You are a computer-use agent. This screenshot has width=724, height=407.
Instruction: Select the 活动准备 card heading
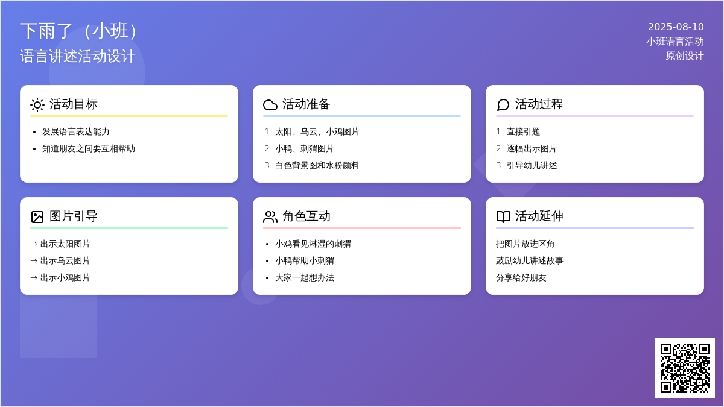[x=306, y=104]
